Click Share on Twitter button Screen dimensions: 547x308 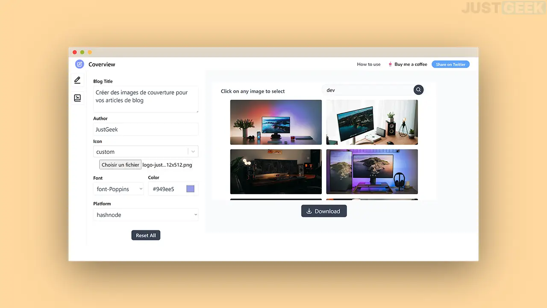click(450, 64)
